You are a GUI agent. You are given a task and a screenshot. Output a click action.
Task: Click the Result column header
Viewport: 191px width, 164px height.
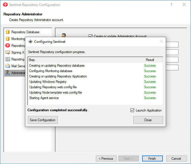(150, 60)
